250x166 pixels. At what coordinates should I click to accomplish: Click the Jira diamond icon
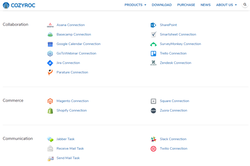click(x=50, y=63)
